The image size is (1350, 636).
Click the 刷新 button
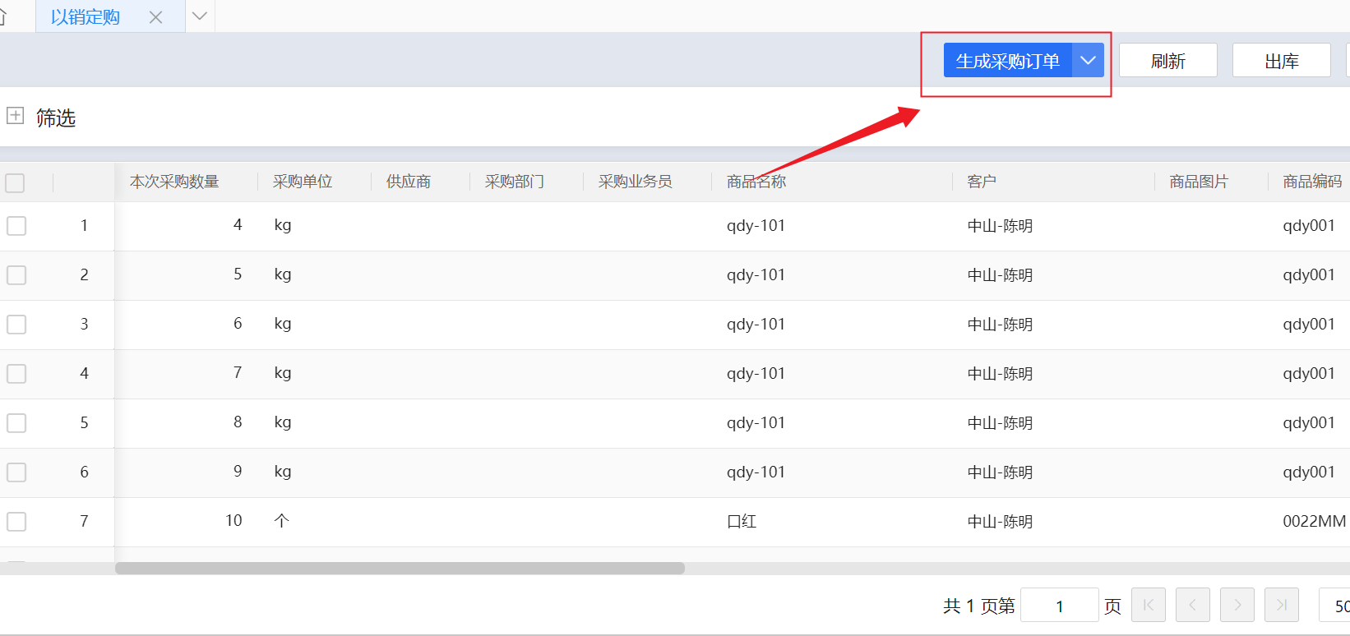tap(1167, 61)
